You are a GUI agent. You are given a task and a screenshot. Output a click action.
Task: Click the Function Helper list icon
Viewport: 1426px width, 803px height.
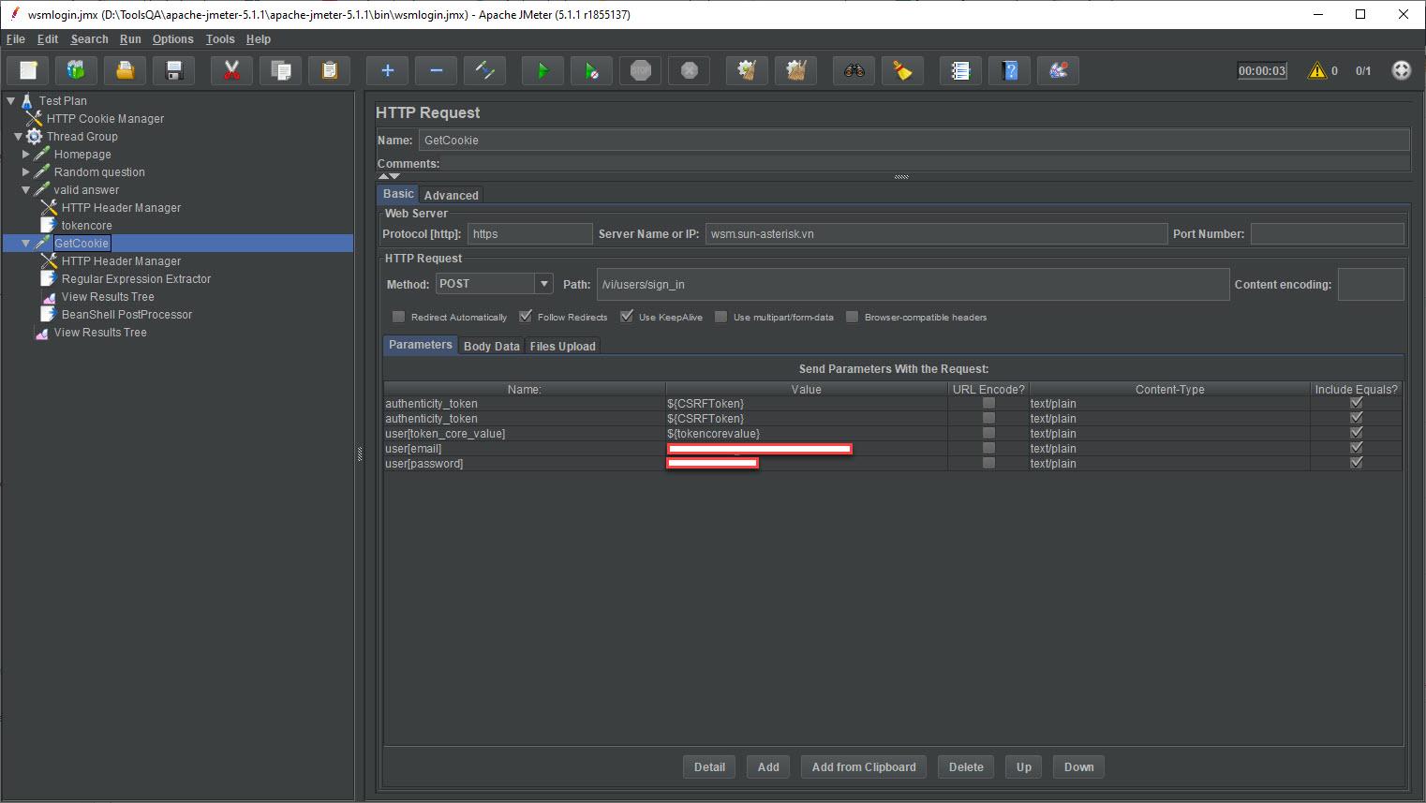point(960,70)
